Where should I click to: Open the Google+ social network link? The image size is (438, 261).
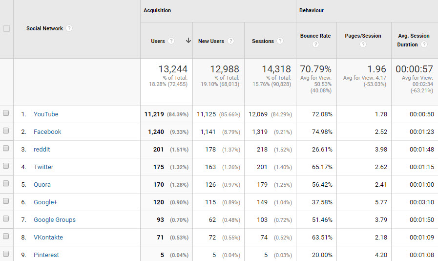pyautogui.click(x=45, y=202)
